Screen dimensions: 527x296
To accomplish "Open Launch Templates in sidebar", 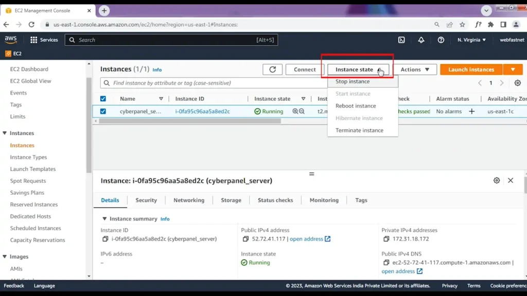I will (33, 169).
